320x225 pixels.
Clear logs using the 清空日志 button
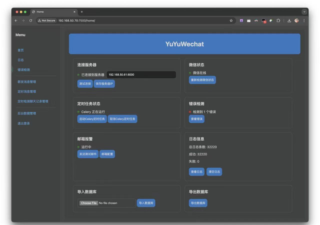coord(214,171)
